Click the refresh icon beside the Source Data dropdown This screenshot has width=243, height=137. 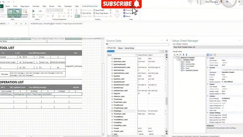166,51
